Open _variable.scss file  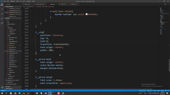[12, 34]
